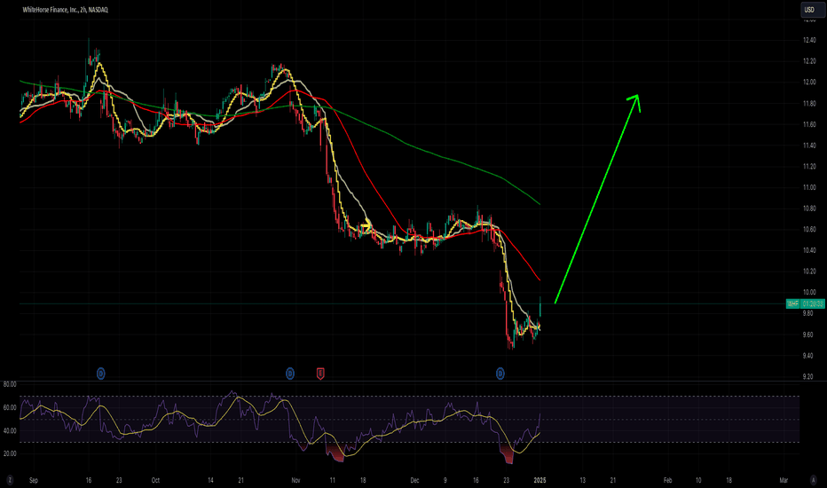The height and width of the screenshot is (488, 827).
Task: Click the 9.60 price axis label
Action: [x=807, y=335]
